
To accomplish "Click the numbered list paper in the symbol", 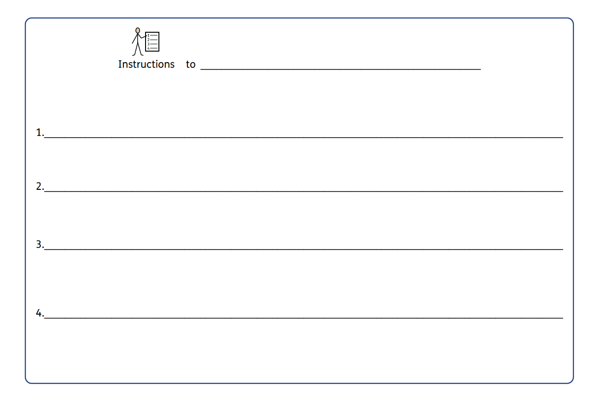I will 152,41.
